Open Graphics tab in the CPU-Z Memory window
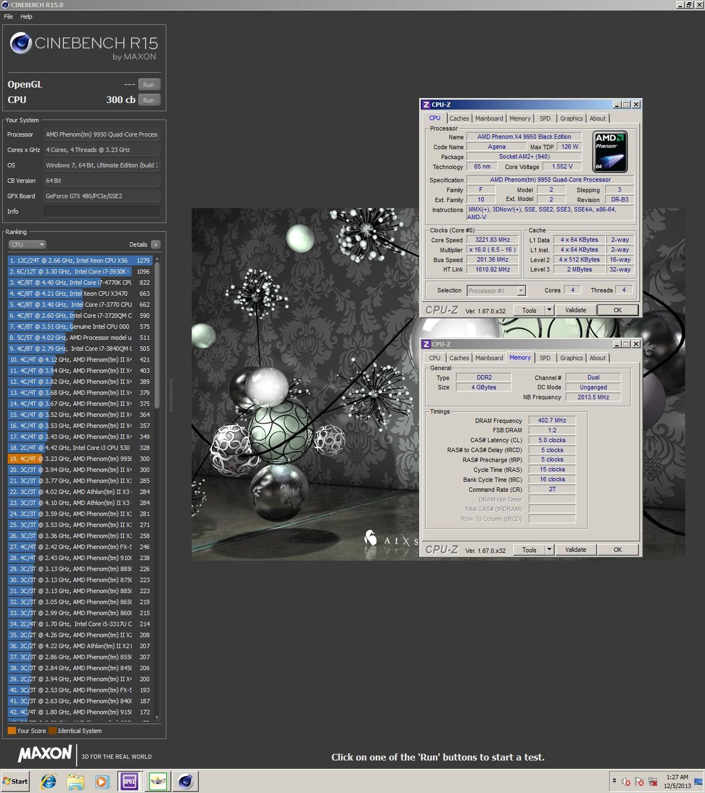The height and width of the screenshot is (793, 705). pos(571,358)
